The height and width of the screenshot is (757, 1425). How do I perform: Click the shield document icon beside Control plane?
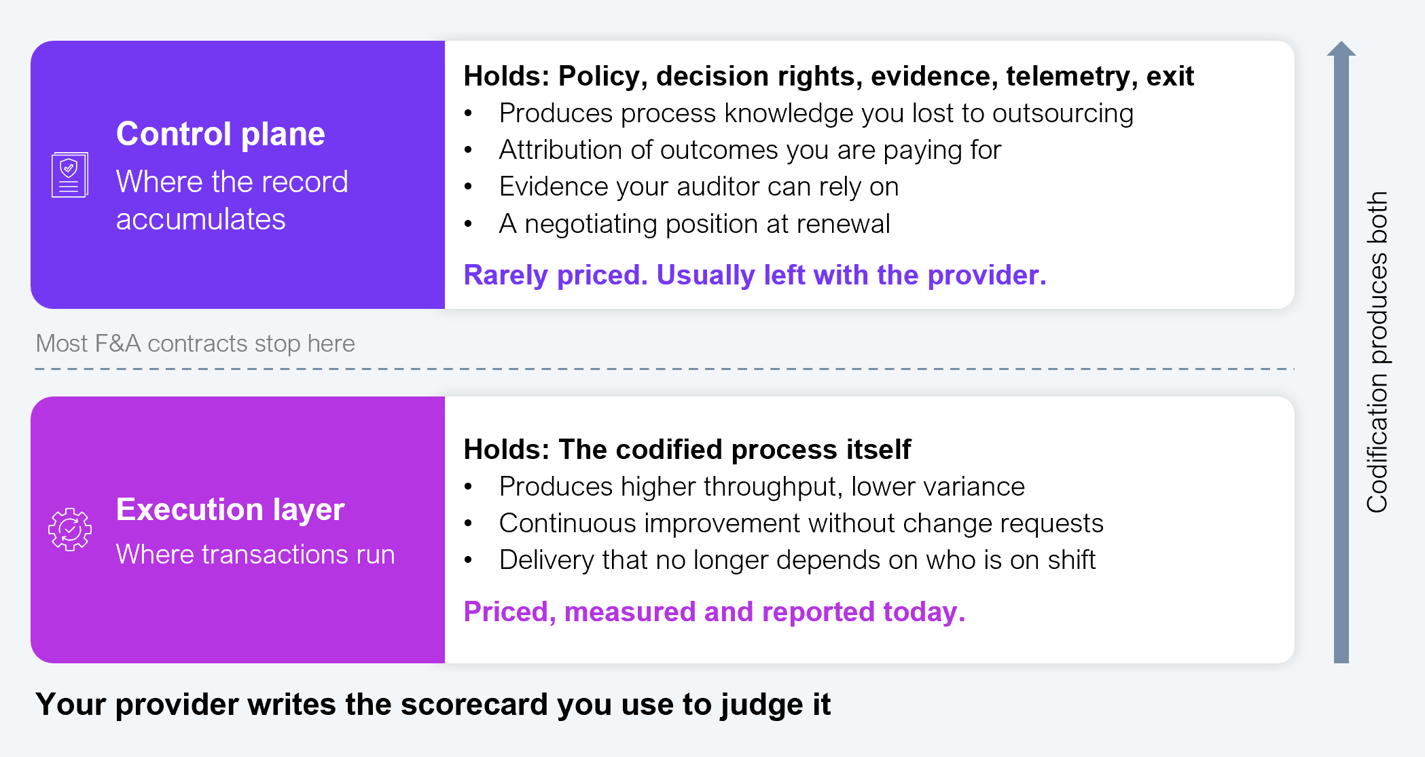[70, 175]
